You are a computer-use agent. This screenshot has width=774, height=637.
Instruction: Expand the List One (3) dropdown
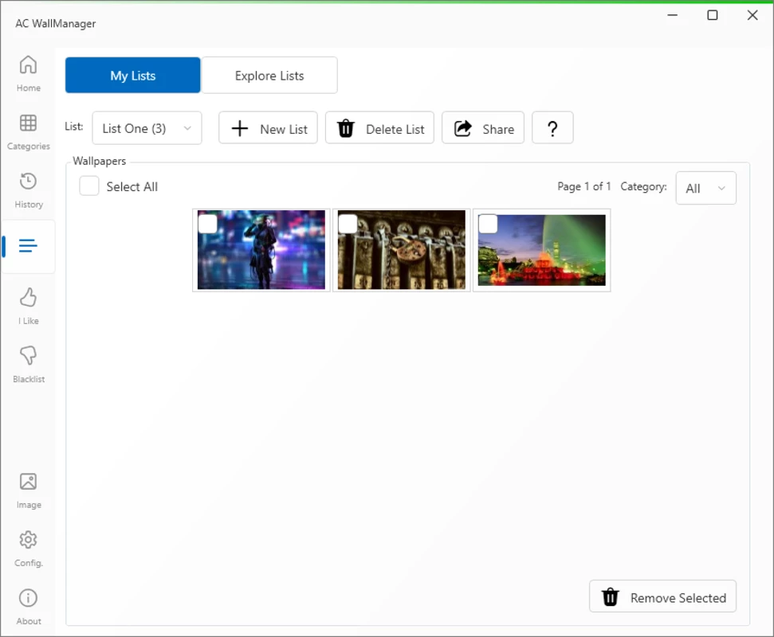point(147,128)
